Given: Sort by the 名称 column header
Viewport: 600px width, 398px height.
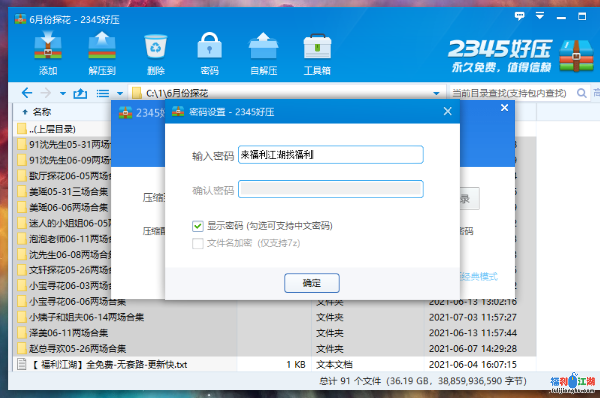Looking at the screenshot, I should 42,112.
